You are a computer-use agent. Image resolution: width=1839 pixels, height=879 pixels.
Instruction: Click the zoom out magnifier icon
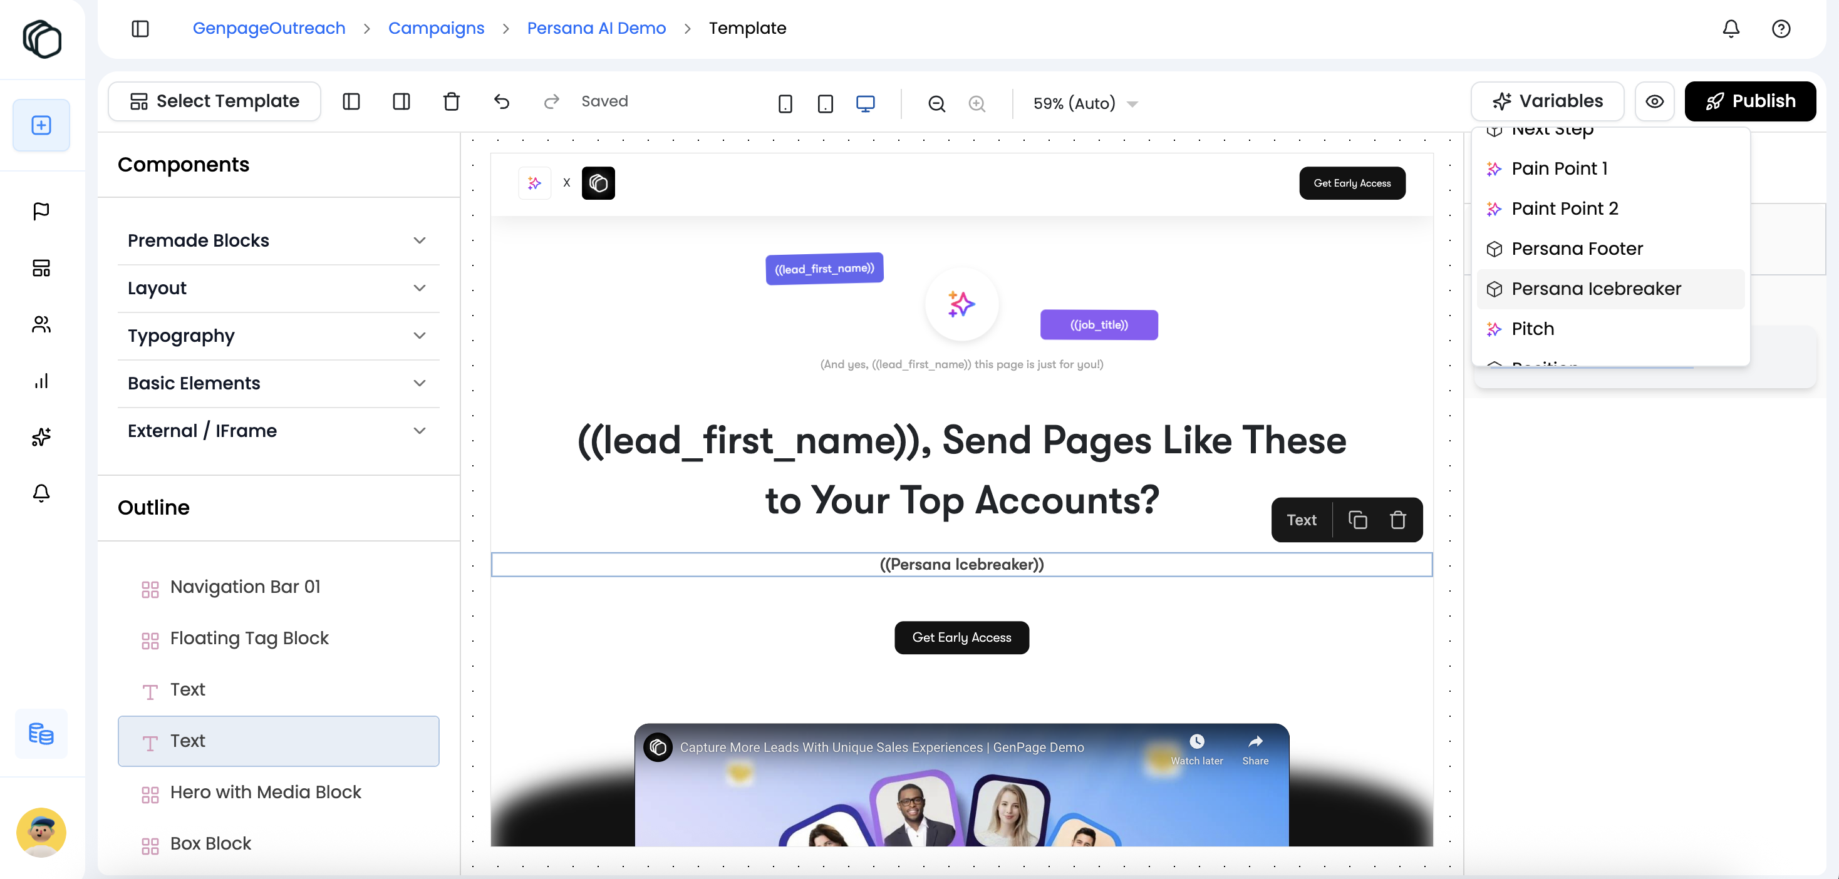click(936, 104)
